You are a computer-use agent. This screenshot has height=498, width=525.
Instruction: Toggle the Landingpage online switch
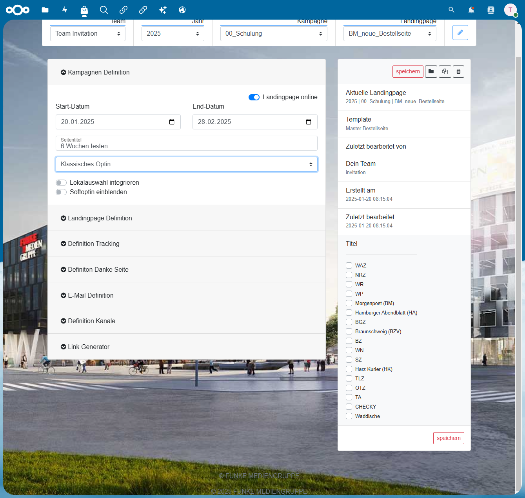pos(254,97)
